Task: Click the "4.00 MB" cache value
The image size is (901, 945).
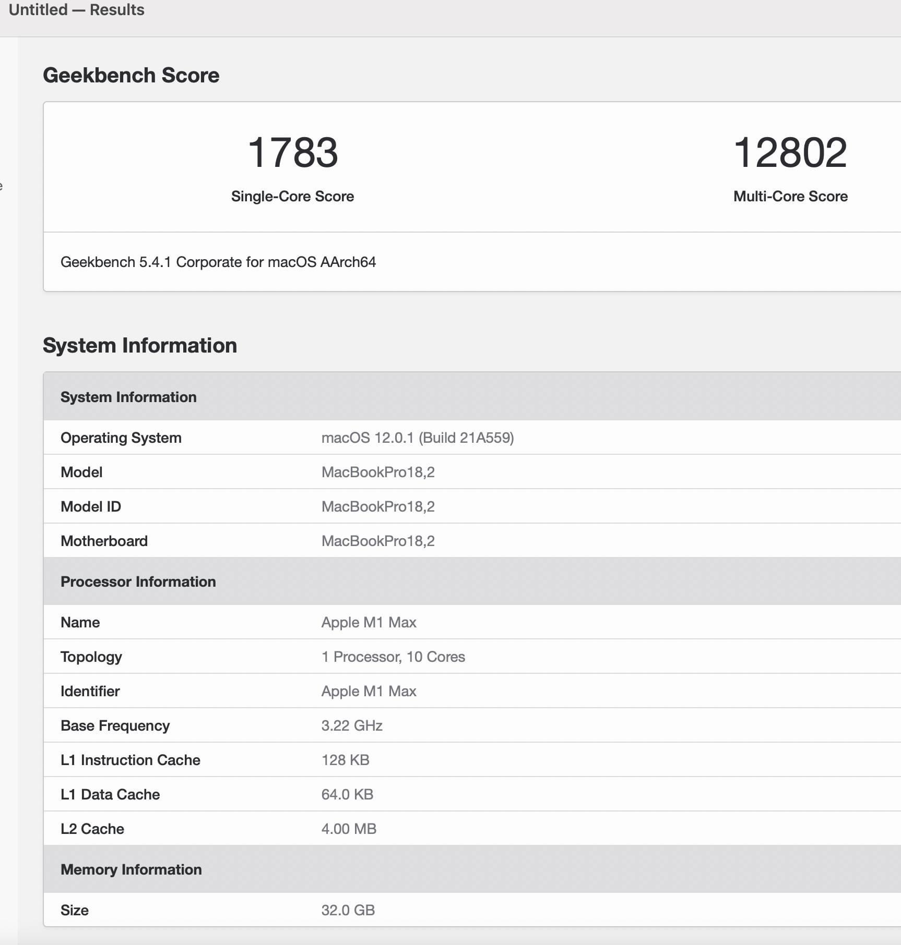Action: tap(349, 829)
